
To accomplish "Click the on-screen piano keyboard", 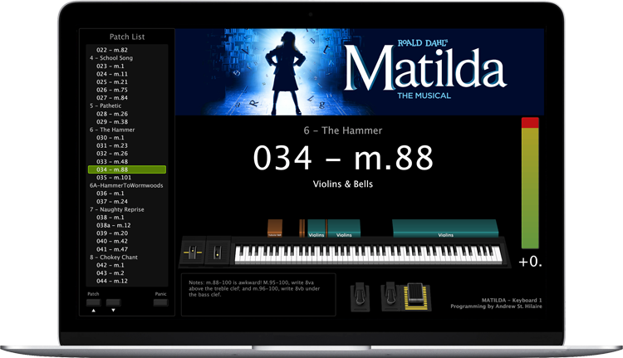I will tap(368, 255).
